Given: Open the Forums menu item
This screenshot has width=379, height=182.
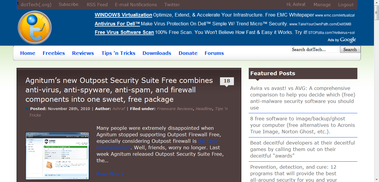Looking at the screenshot, I should (x=214, y=53).
